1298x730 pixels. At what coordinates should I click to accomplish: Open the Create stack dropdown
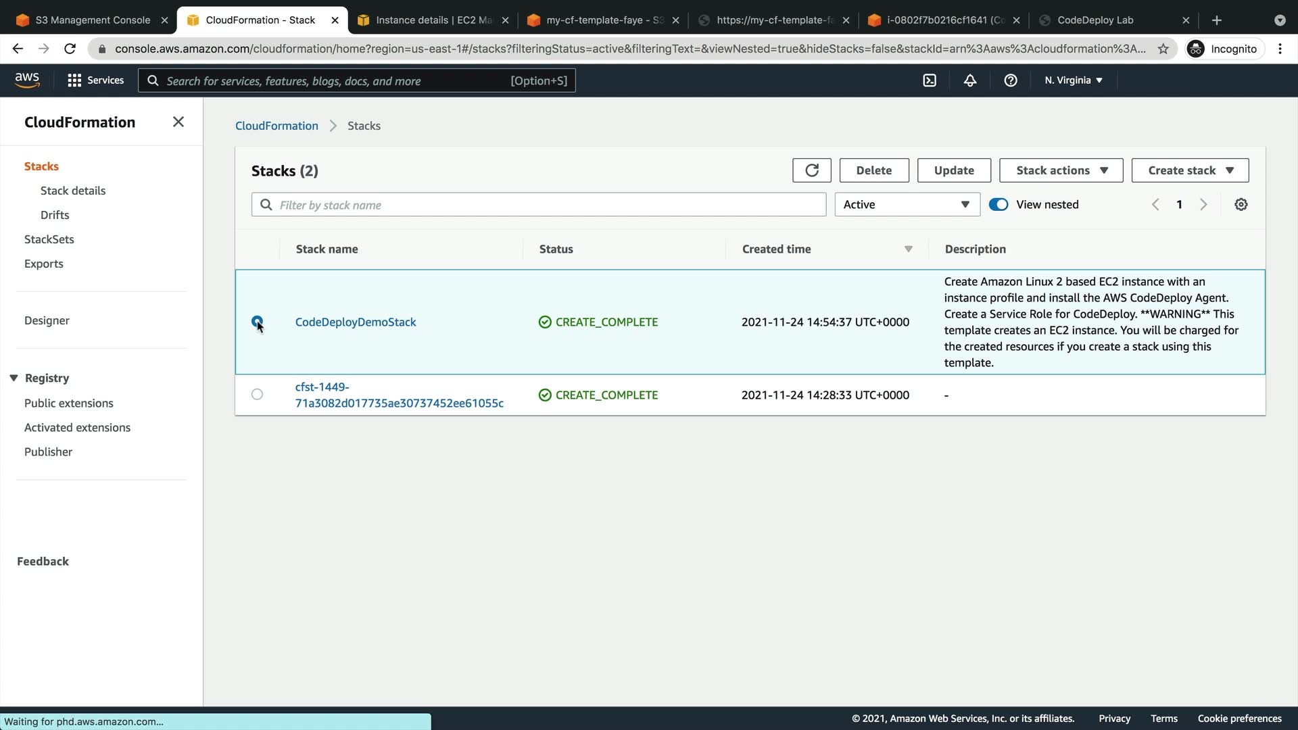[1190, 170]
